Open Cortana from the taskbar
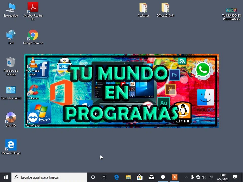The image size is (243, 182). click(93, 177)
